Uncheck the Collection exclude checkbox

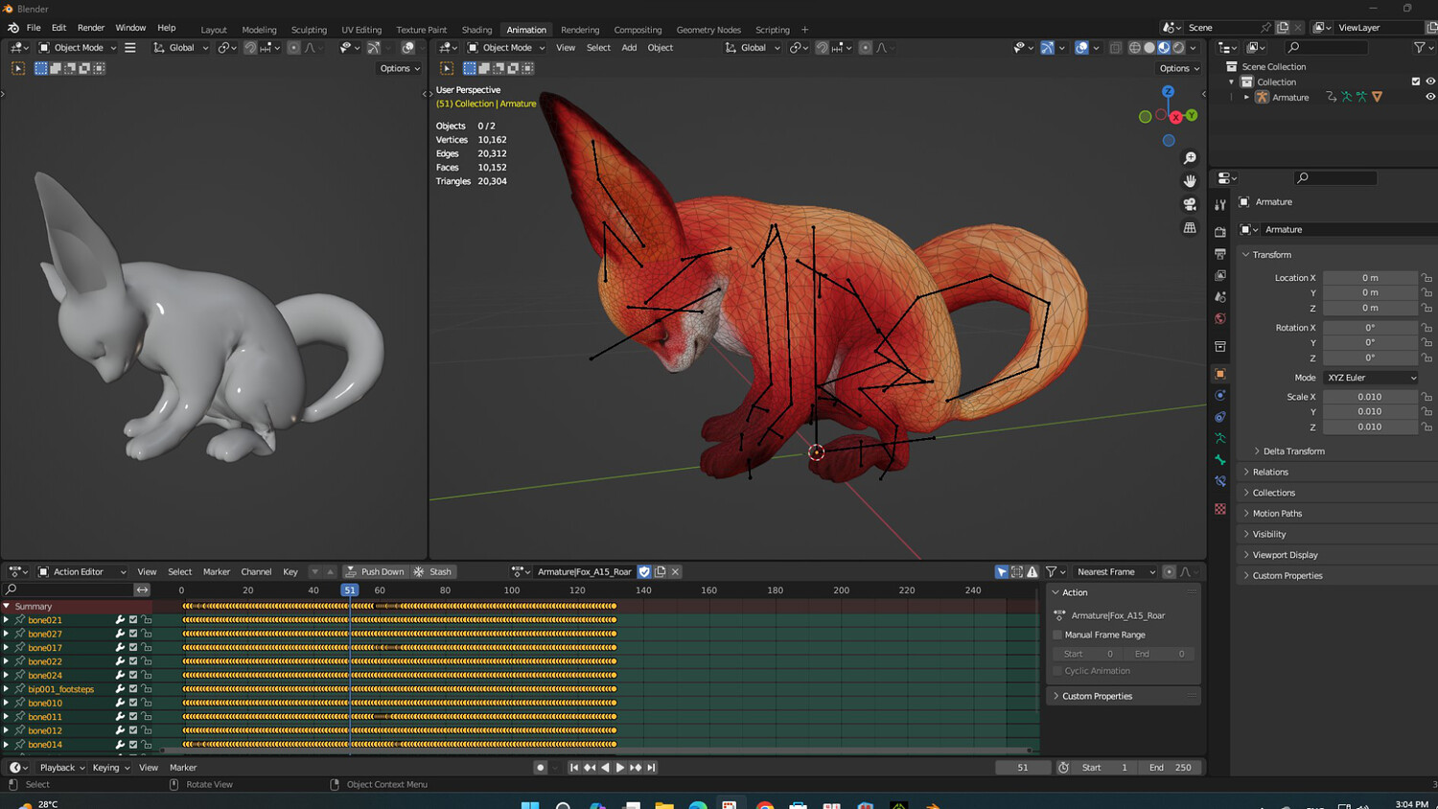[x=1415, y=81]
